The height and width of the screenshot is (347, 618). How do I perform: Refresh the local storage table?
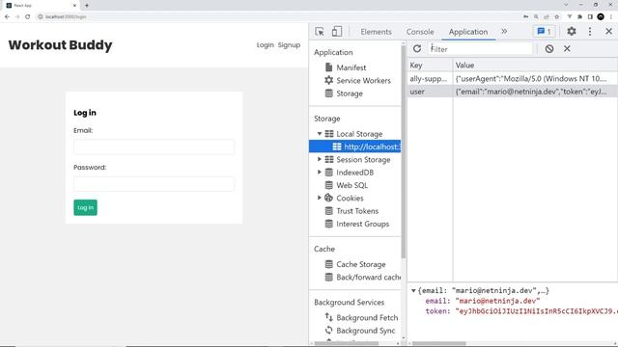tap(417, 49)
